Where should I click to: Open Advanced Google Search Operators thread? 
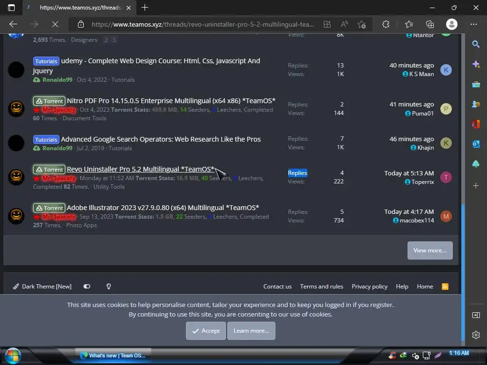[x=161, y=139]
